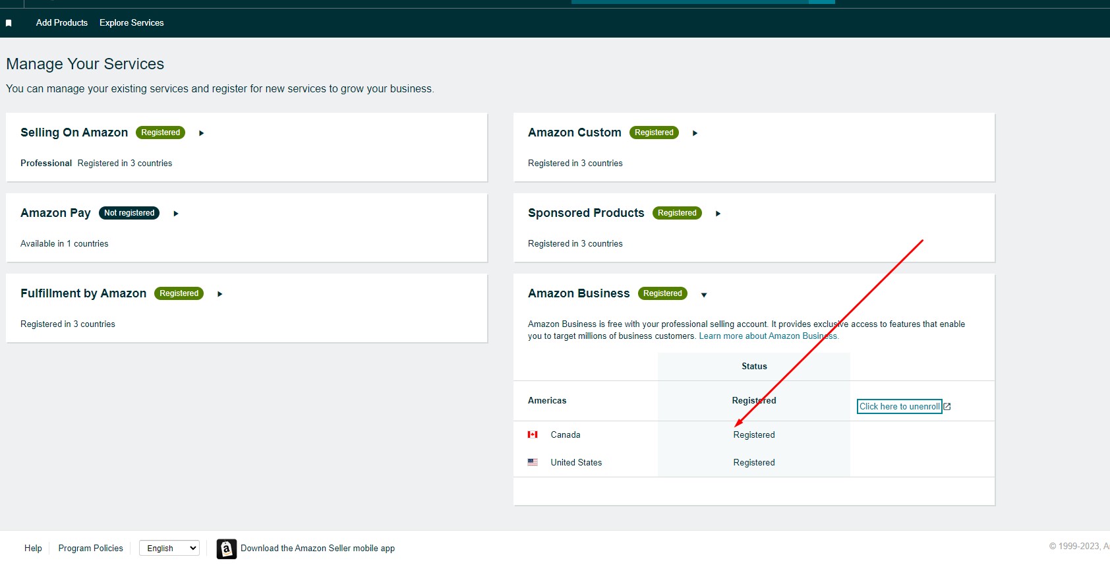Click the bookmark icon in the navigation bar

[x=9, y=23]
